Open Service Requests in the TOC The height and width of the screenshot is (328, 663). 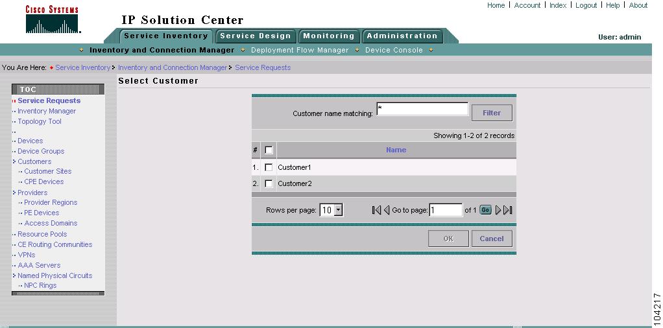pos(49,100)
